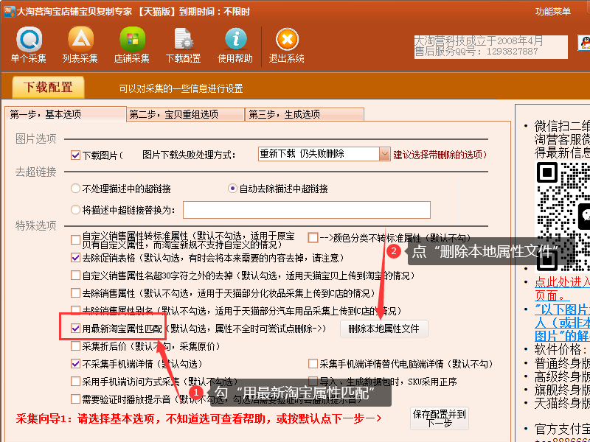Expand 图片下载失败处理方式 dropdown
This screenshot has width=590, height=442.
[x=384, y=154]
